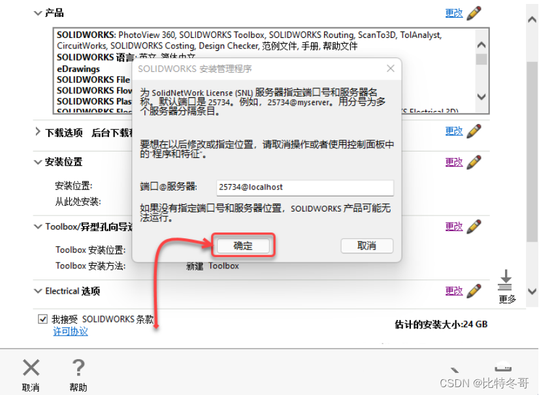This screenshot has height=395, width=539.
Task: Click 更改 link for 安装位置
Action: (x=454, y=162)
